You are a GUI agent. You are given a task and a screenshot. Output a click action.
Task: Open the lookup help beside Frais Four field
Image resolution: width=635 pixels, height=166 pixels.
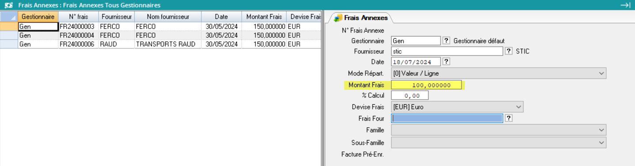[508, 118]
